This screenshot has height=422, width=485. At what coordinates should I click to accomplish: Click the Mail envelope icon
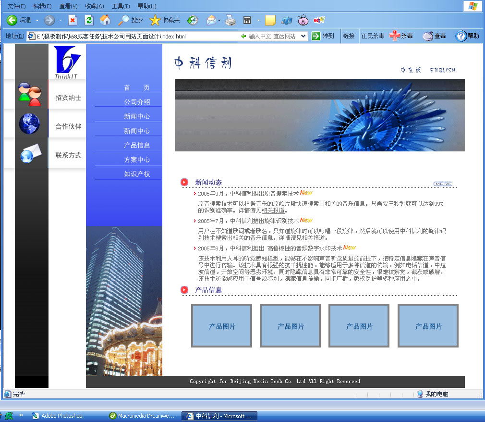tap(211, 21)
